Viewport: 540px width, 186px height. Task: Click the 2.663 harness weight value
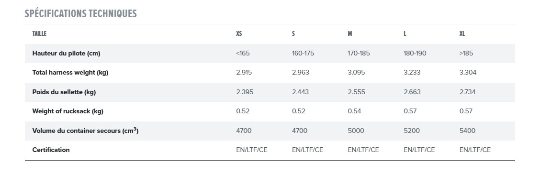412,92
